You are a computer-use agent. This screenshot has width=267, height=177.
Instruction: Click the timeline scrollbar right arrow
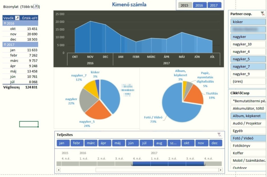tap(221, 170)
